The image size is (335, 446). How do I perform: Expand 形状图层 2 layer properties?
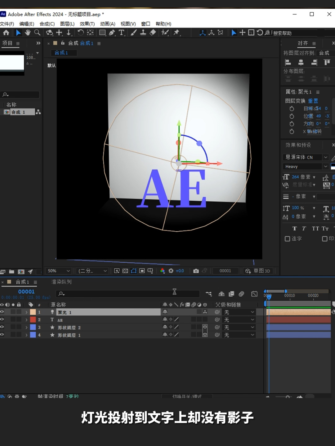26,327
